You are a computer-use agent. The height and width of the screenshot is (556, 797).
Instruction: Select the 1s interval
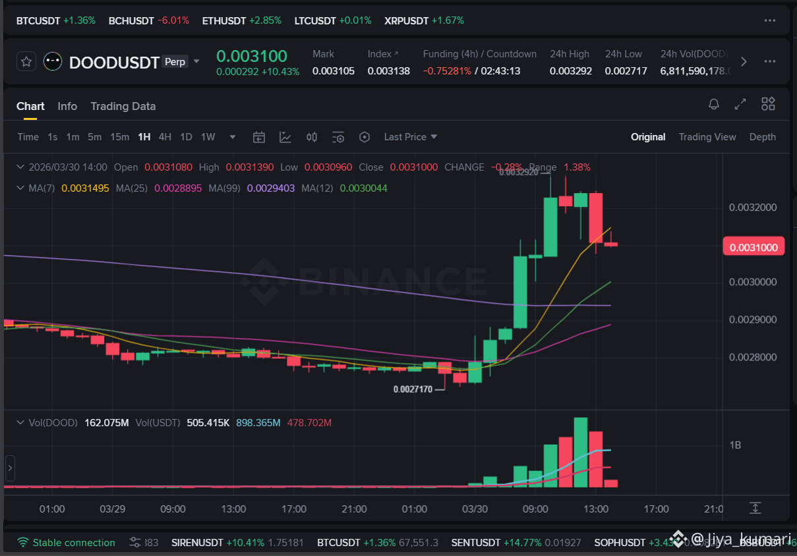point(53,137)
